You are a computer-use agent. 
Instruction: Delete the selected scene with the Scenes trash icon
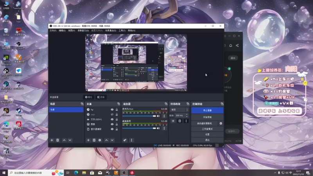(58, 140)
